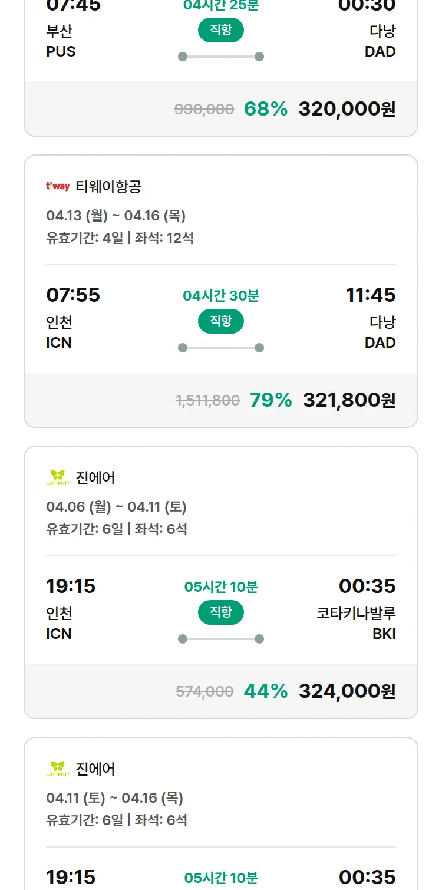Click Jin Air logo on 04.11 departure card
Image resolution: width=442 pixels, height=890 pixels.
pyautogui.click(x=58, y=769)
